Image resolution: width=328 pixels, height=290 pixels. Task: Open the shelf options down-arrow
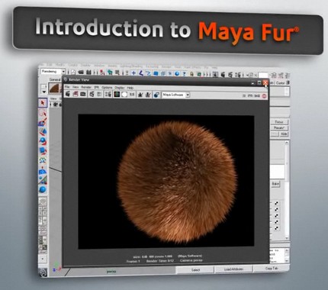tap(44, 92)
